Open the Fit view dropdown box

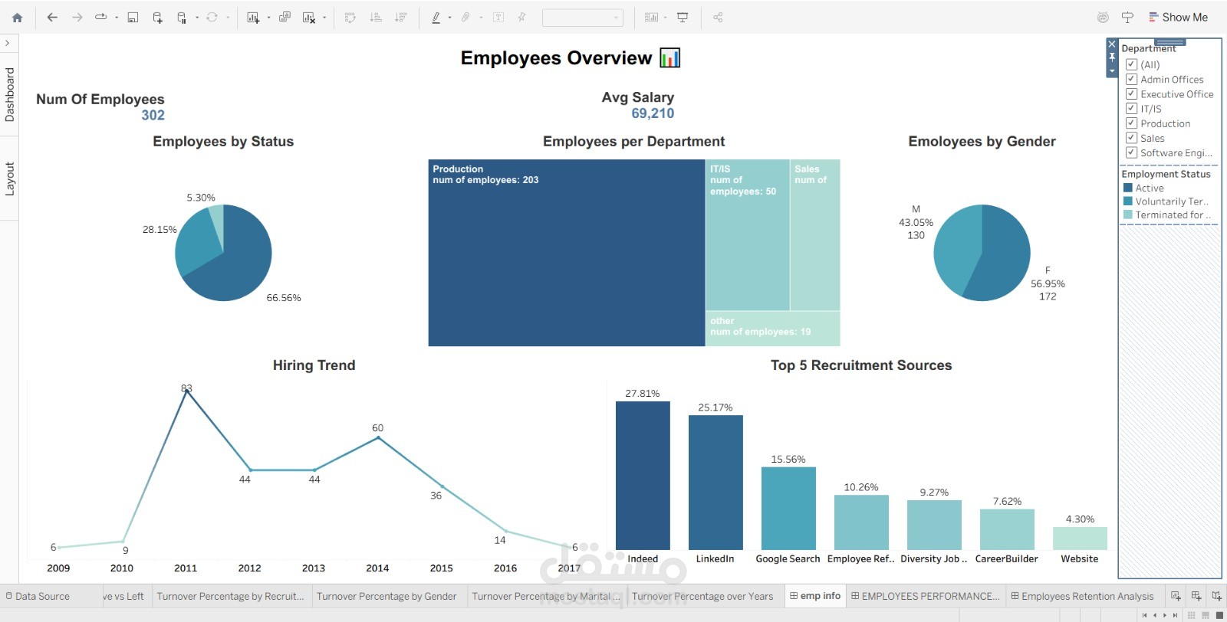click(x=582, y=17)
